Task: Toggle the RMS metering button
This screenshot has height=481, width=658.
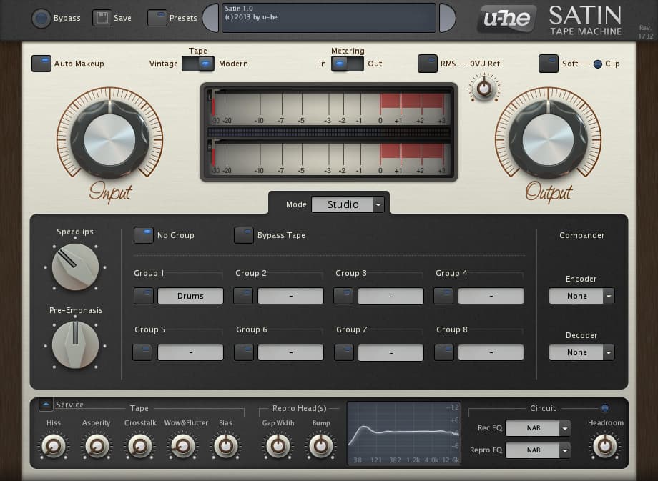Action: click(x=428, y=64)
